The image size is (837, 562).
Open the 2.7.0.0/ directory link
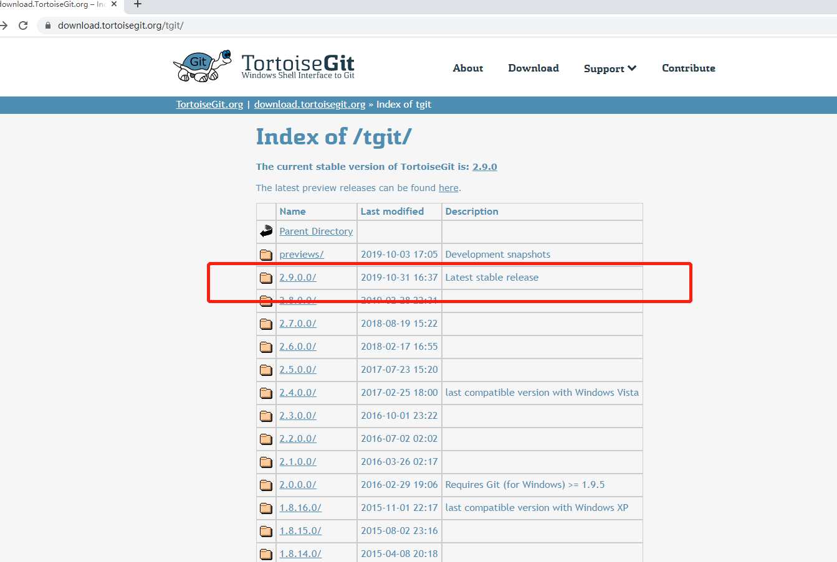(x=298, y=324)
